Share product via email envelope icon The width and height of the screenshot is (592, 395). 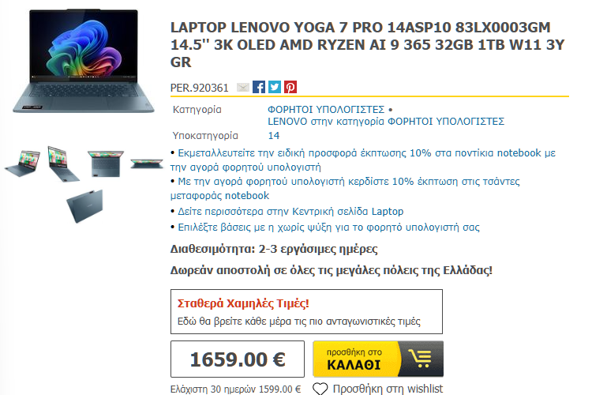[x=243, y=88]
